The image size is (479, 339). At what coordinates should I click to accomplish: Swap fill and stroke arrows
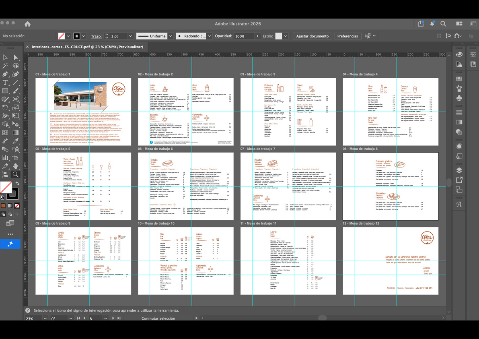click(x=17, y=184)
